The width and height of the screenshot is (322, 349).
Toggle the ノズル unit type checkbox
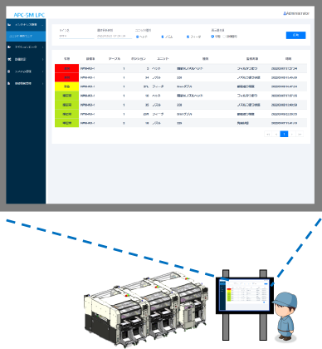pyautogui.click(x=163, y=37)
